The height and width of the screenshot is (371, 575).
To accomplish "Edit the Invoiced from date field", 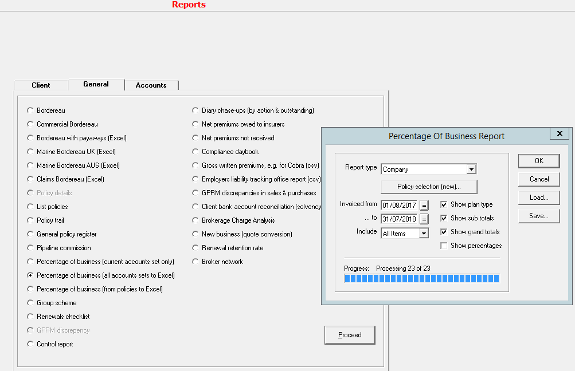I will [399, 205].
